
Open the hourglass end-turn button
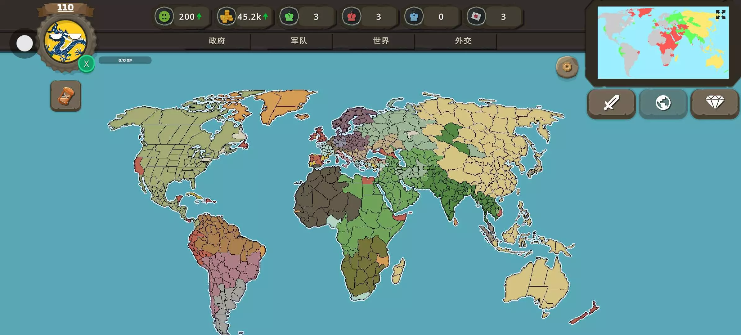click(x=66, y=96)
